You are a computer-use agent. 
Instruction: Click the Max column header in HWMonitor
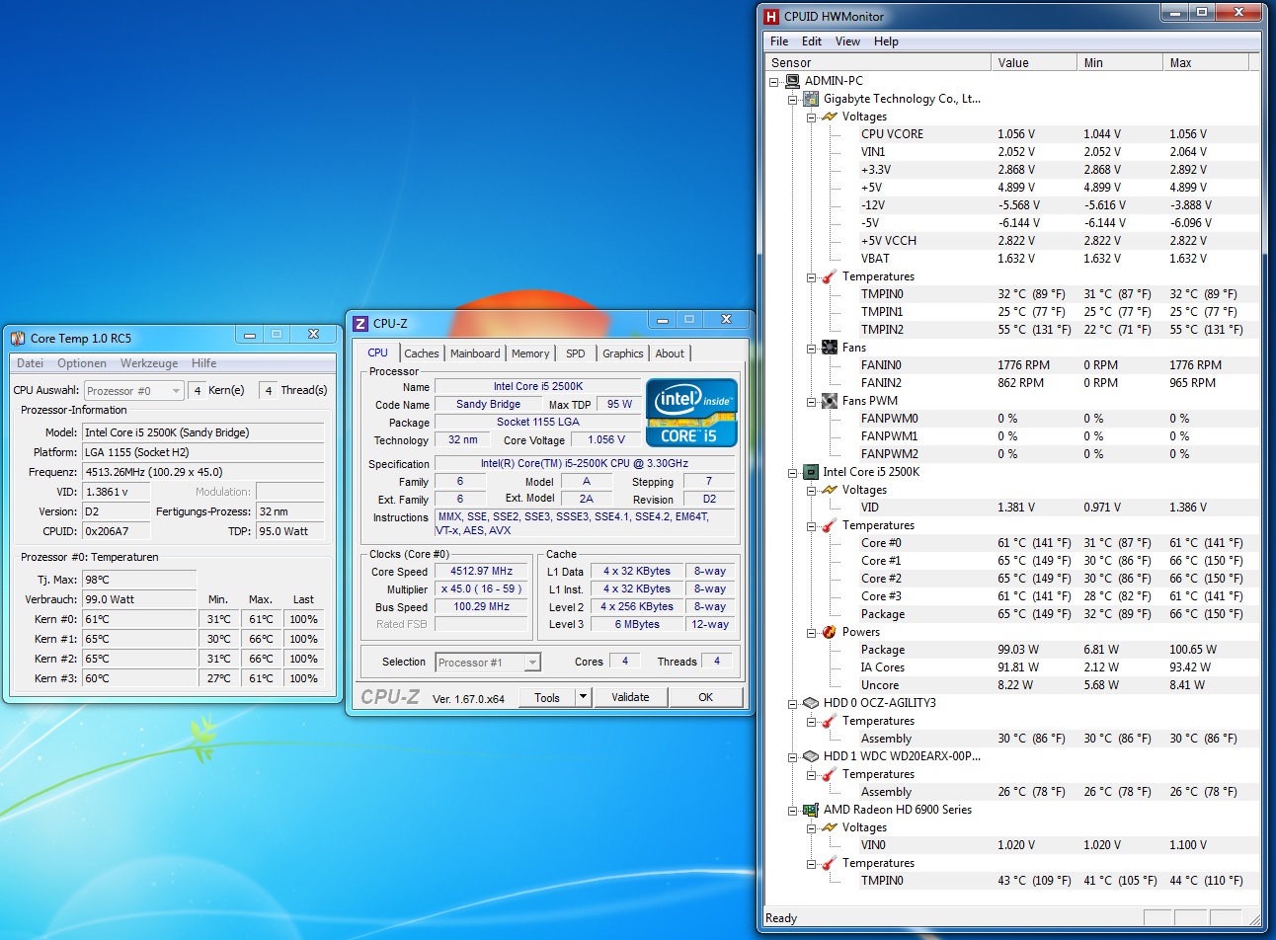(1206, 62)
